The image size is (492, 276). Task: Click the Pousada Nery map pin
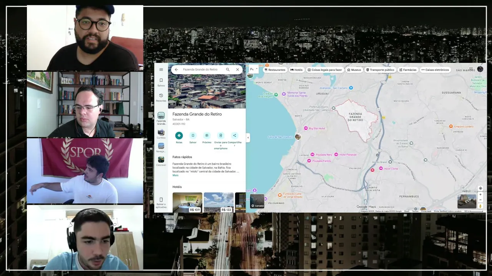click(x=312, y=154)
